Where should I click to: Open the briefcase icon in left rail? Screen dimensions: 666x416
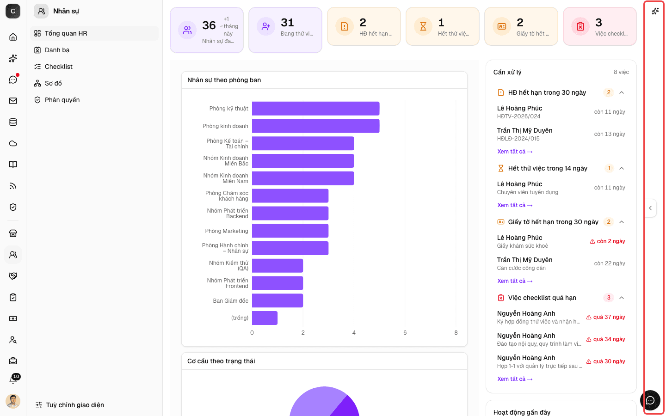tap(13, 361)
